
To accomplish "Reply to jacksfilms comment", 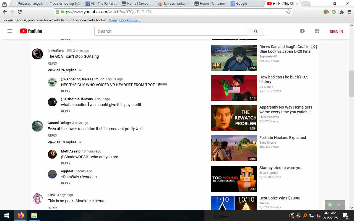I will (52, 64).
